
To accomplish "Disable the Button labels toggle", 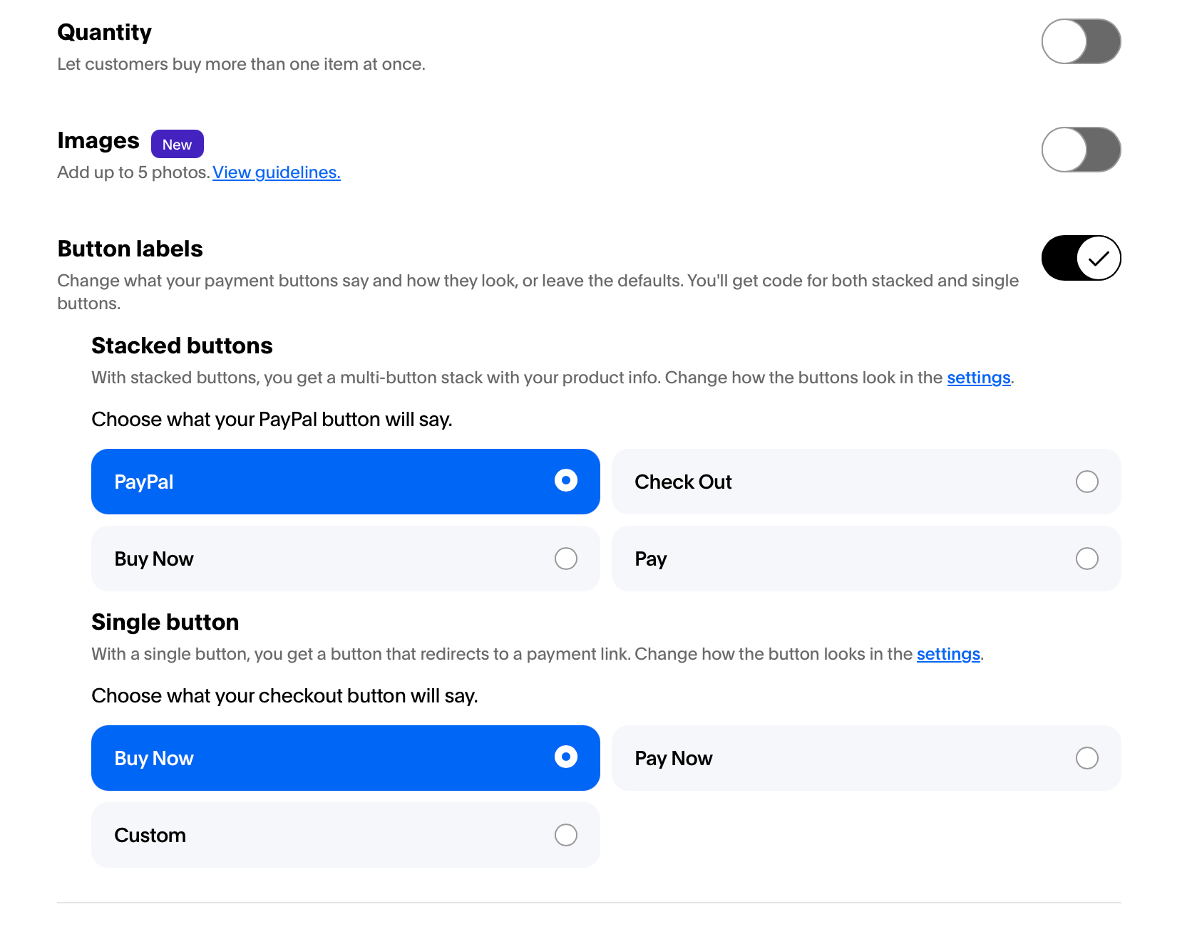I will 1081,258.
